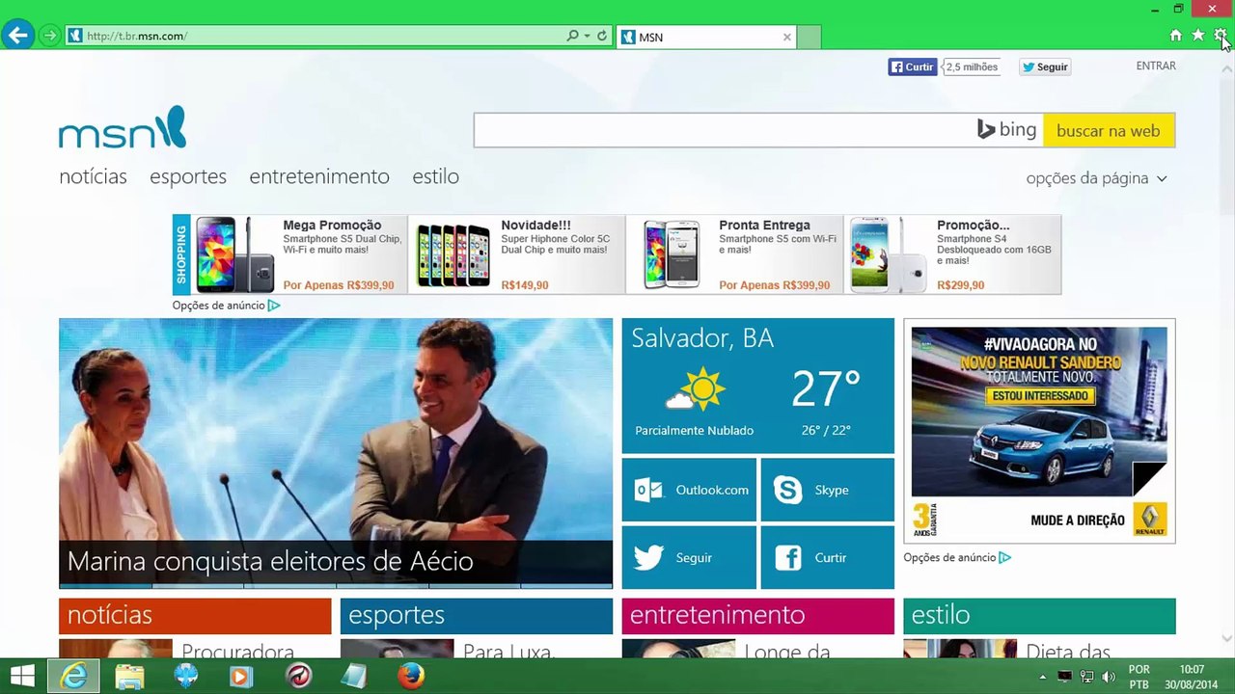The height and width of the screenshot is (694, 1235).
Task: Open the Renault Sandero advertisement
Action: pos(1039,431)
